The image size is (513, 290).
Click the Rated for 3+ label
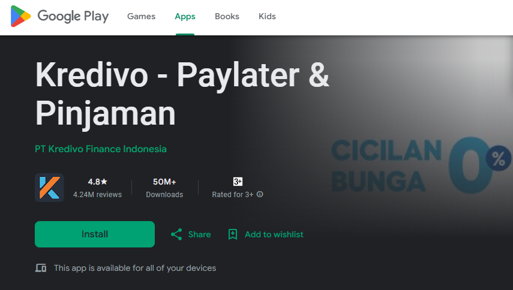[x=233, y=195]
